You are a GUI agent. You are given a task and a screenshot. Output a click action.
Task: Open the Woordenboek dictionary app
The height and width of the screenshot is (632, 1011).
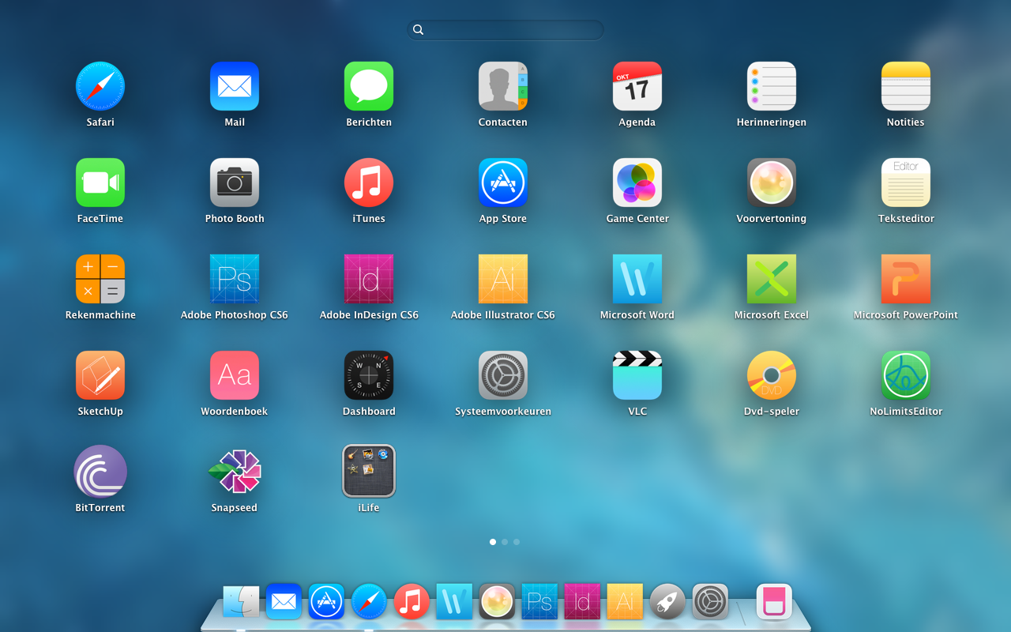pos(234,375)
